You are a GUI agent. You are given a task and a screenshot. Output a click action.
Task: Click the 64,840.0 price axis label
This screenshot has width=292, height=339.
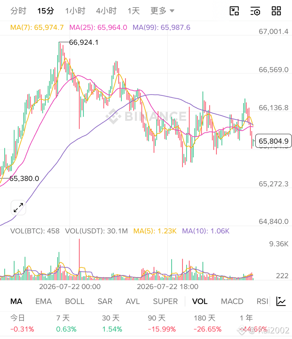click(x=274, y=221)
